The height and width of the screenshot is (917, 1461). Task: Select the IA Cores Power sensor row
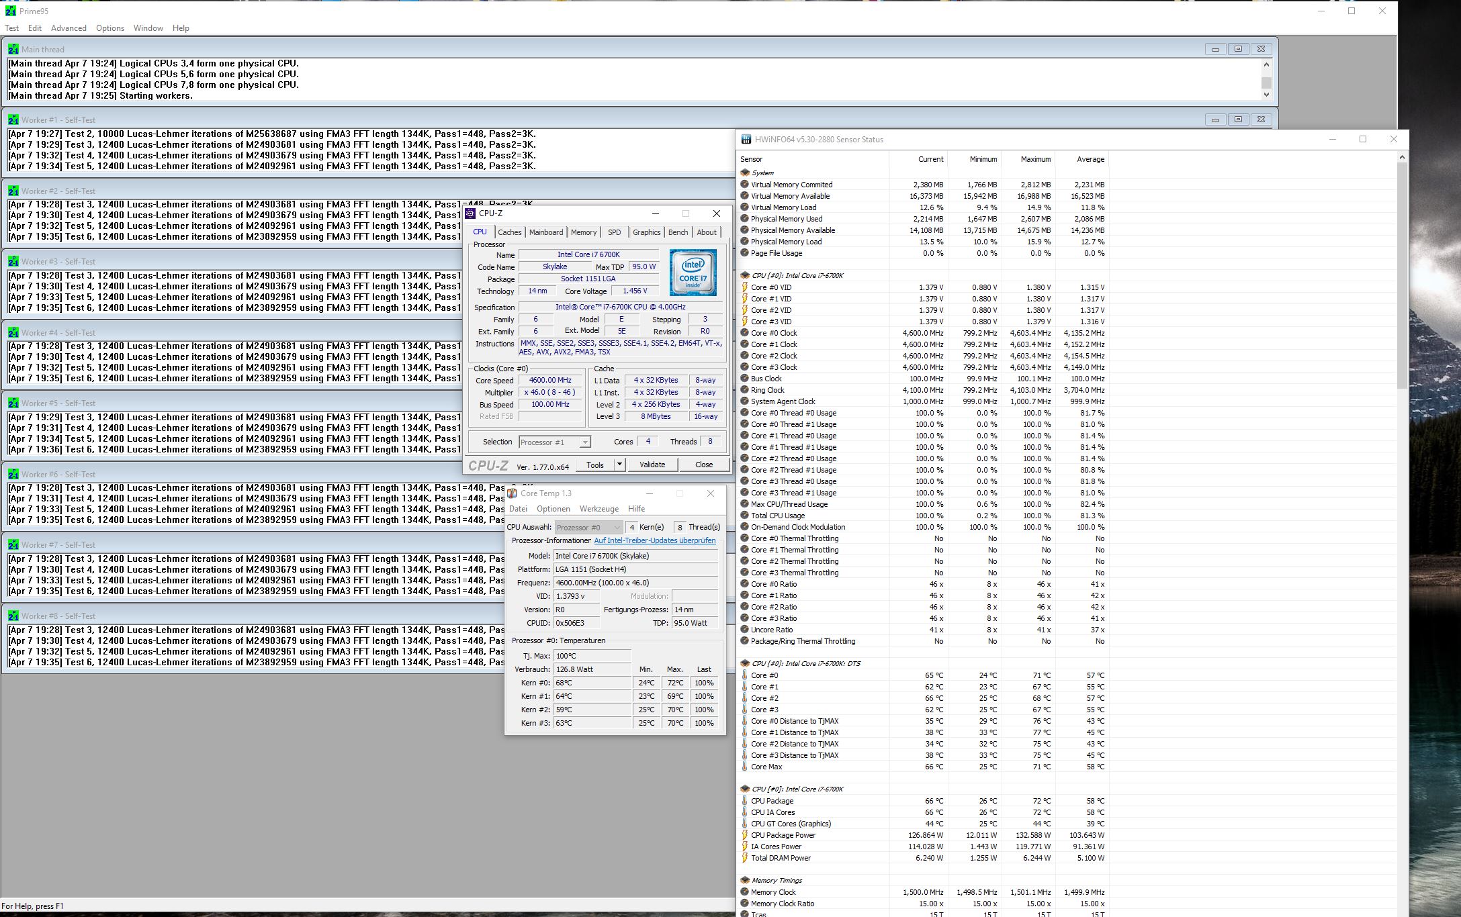tap(923, 847)
